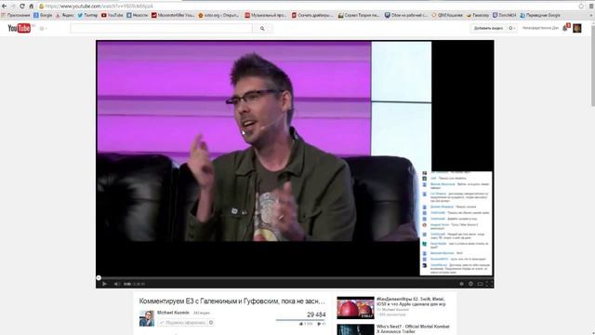The width and height of the screenshot is (595, 335).
Task: Open player settings gear
Action: [x=470, y=284]
